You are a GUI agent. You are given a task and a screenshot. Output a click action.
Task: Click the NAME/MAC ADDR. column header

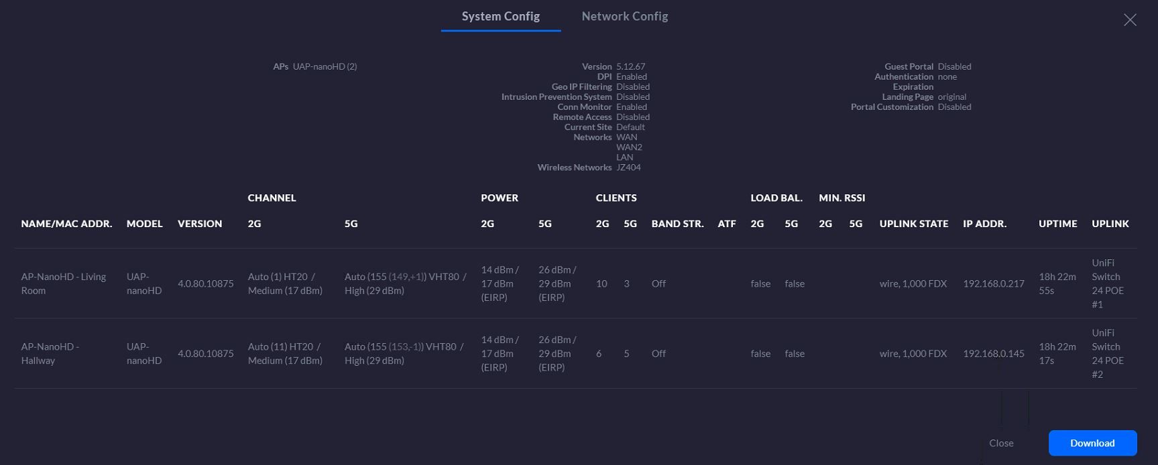coord(66,224)
